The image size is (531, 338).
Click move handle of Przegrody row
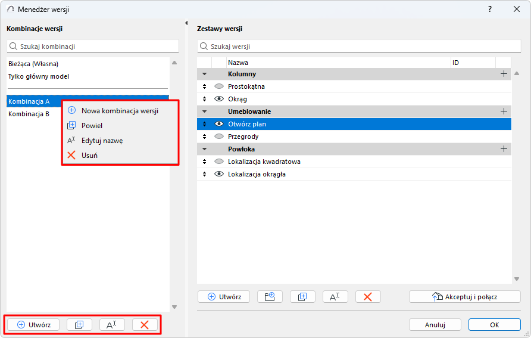[204, 137]
